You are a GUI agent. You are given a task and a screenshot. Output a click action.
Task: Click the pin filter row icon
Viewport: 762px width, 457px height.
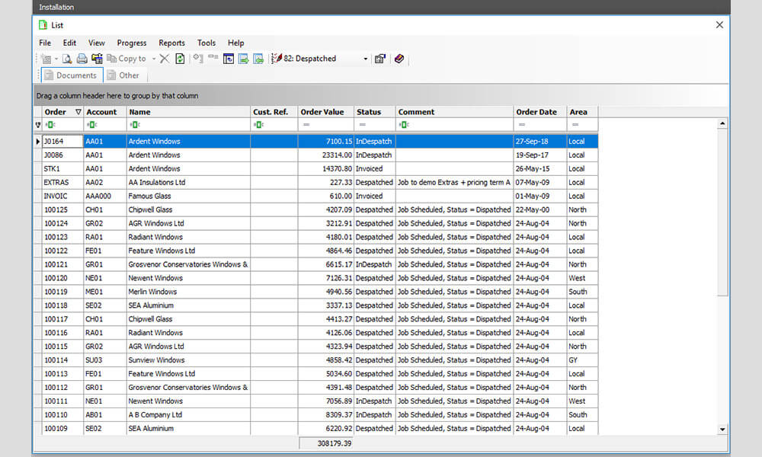pos(38,125)
